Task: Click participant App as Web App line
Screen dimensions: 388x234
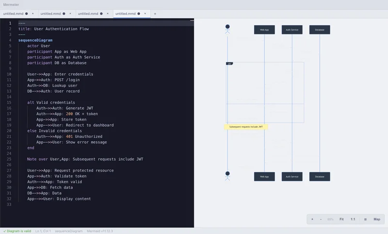Action: coord(57,51)
